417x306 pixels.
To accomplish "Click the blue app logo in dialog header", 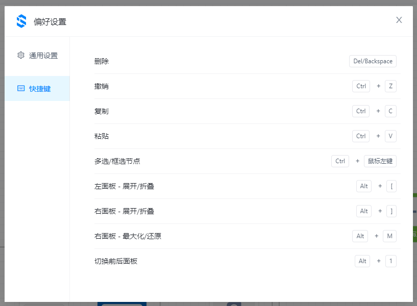I will pos(21,21).
